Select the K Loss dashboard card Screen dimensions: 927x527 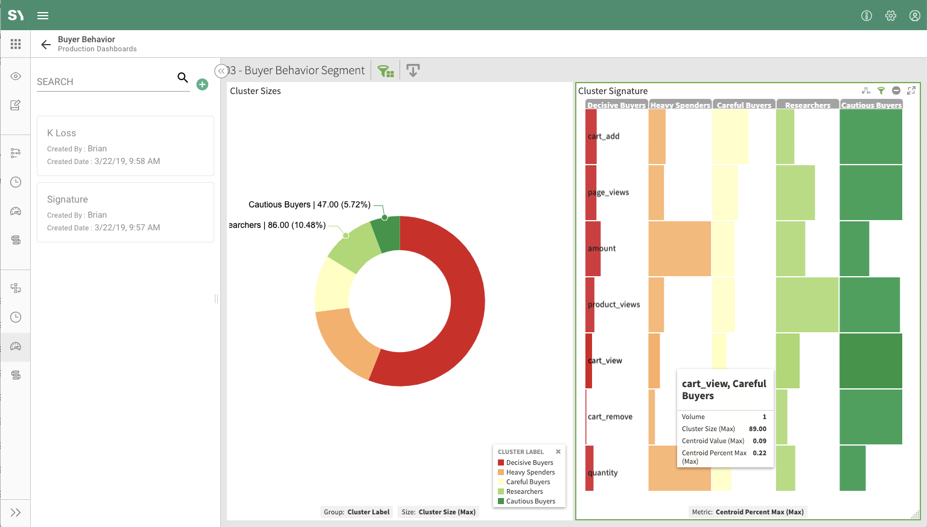[126, 146]
